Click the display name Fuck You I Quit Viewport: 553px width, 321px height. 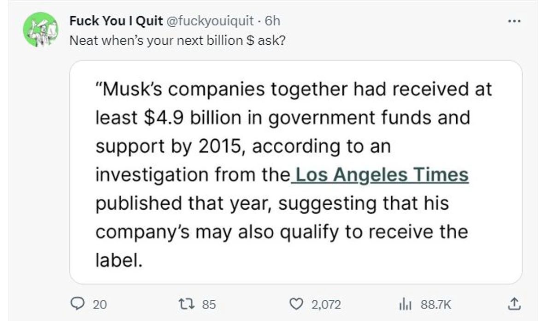[116, 21]
